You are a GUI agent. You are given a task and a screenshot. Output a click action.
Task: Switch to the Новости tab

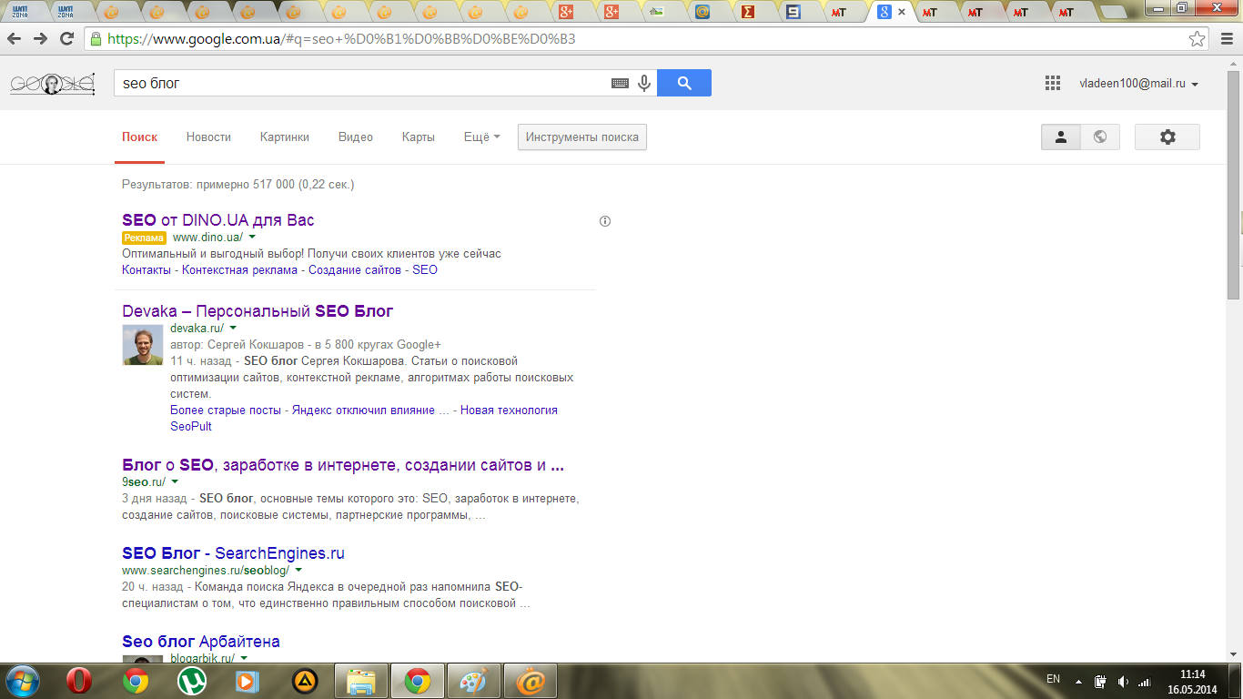coord(208,137)
